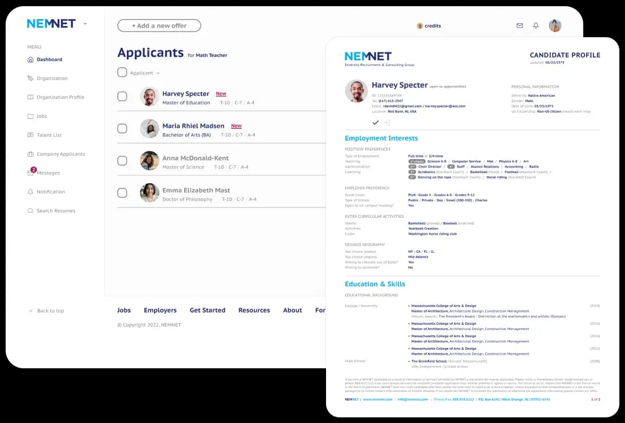
Task: Click the Jobs folder icon in sidebar
Action: click(30, 116)
